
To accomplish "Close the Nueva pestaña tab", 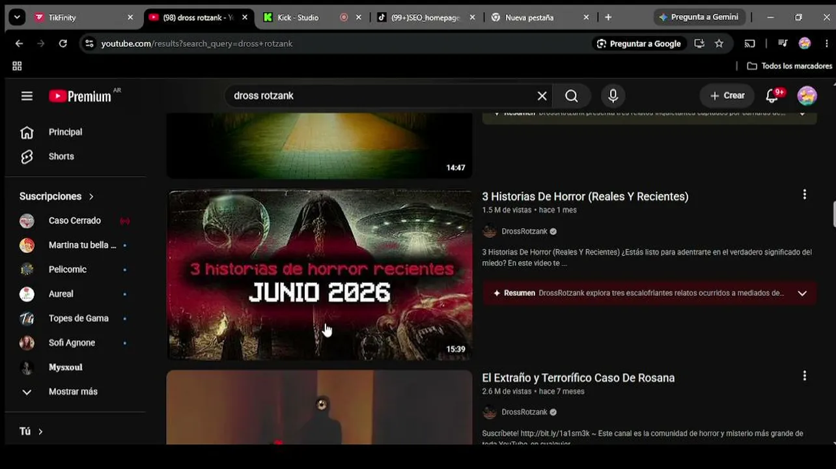I will [586, 18].
